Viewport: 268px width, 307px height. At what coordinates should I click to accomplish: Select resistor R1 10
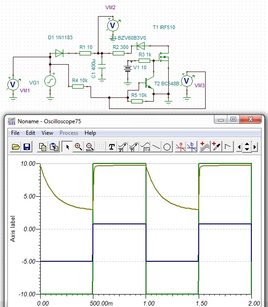pyautogui.click(x=85, y=53)
